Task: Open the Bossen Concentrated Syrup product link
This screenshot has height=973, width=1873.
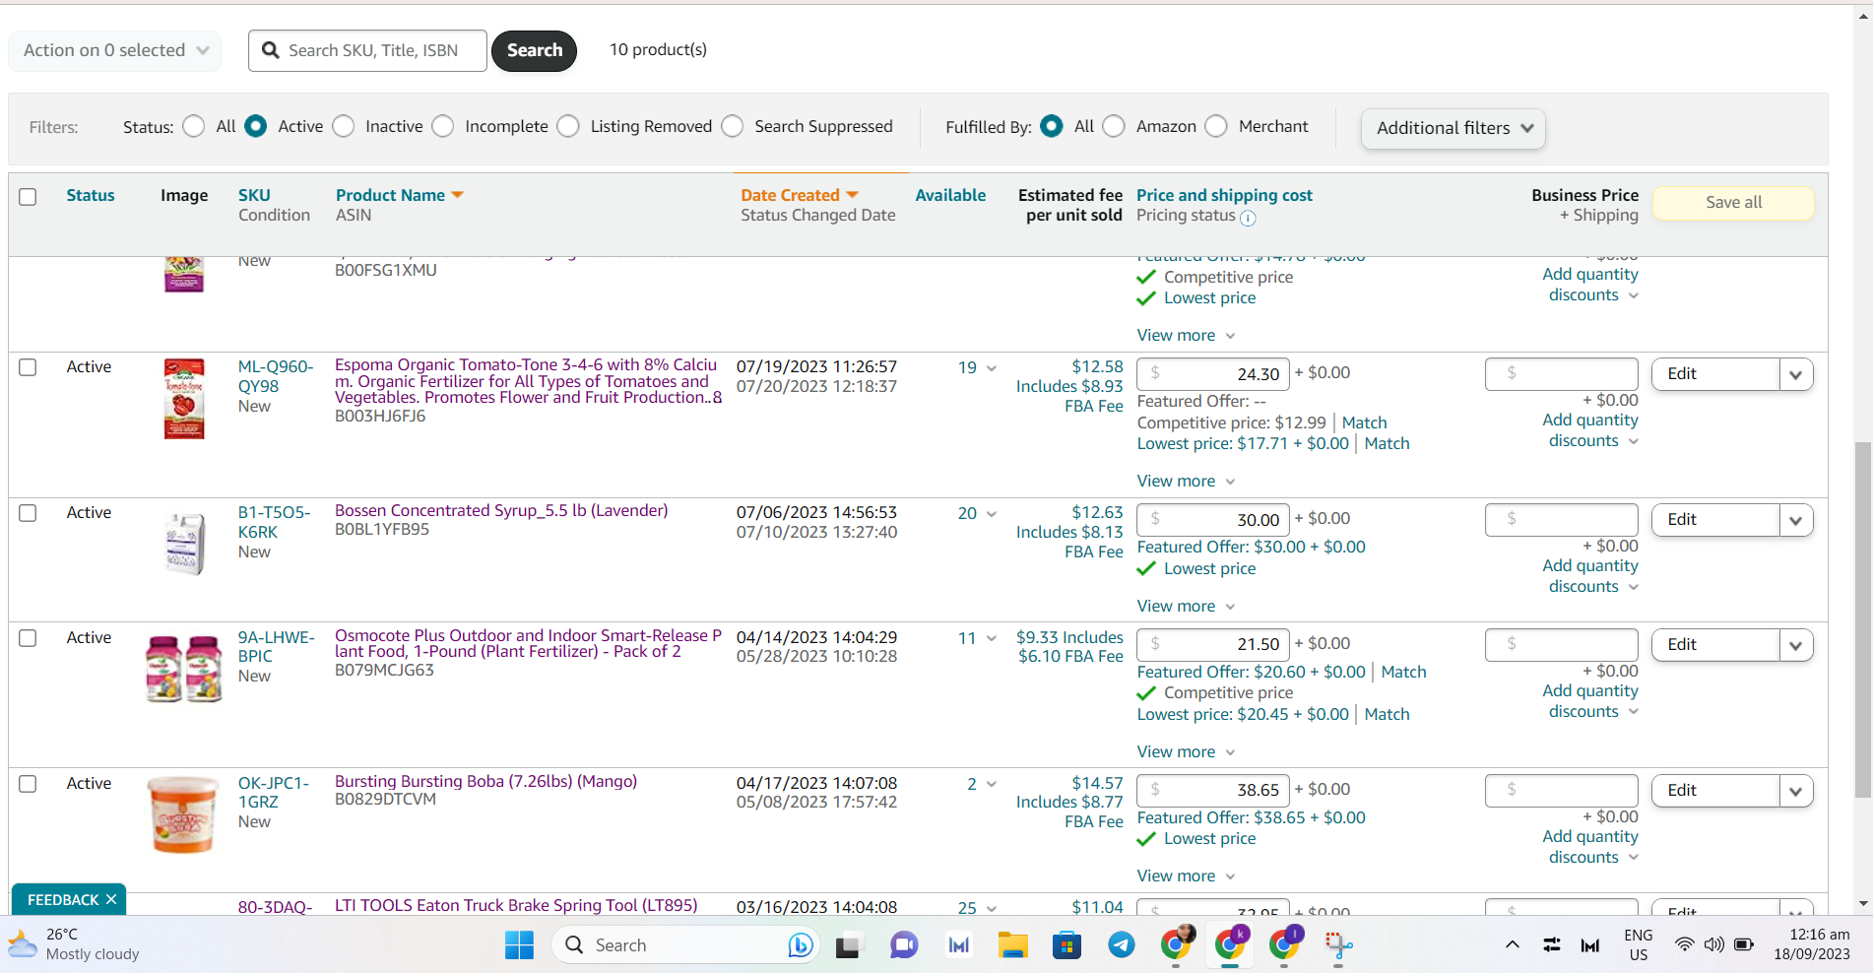Action: click(x=501, y=510)
